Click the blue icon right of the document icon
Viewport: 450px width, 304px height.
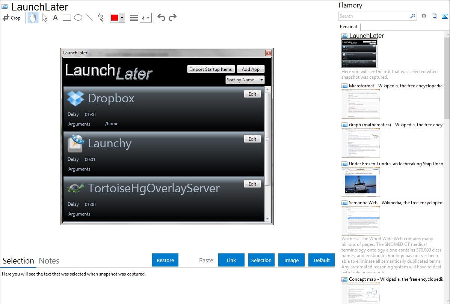tap(444, 16)
